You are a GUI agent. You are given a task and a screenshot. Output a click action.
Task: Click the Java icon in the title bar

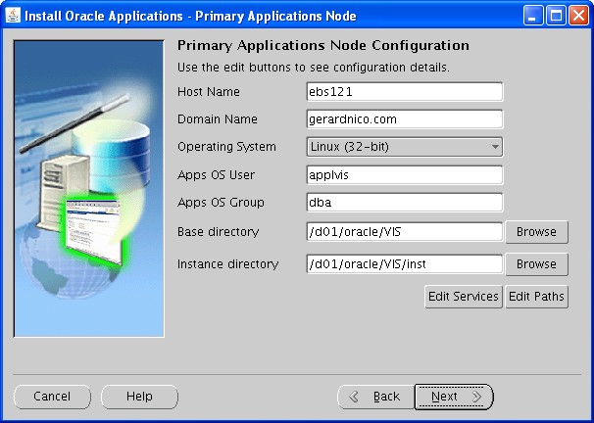point(13,16)
